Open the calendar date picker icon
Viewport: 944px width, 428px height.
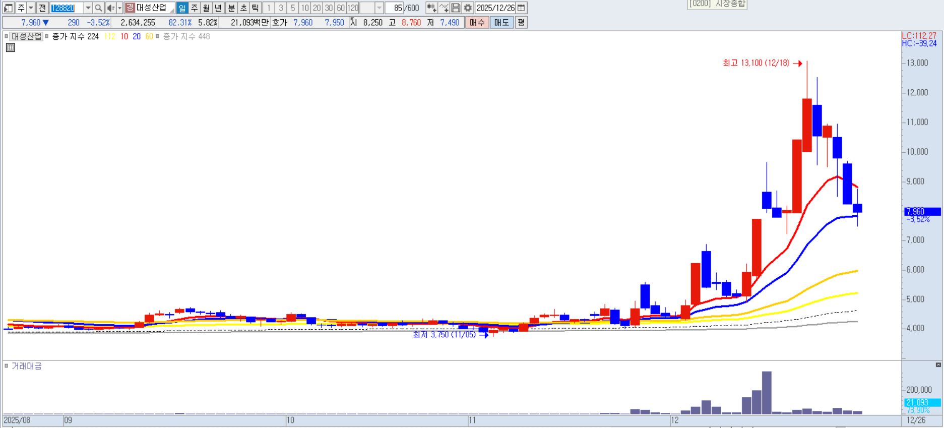522,8
